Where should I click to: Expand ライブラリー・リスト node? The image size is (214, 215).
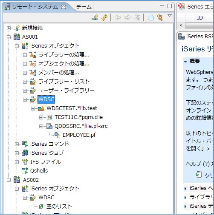point(25,82)
